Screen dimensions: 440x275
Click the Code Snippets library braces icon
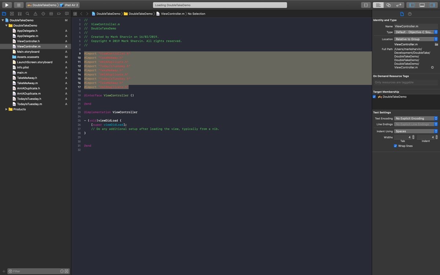(366, 5)
